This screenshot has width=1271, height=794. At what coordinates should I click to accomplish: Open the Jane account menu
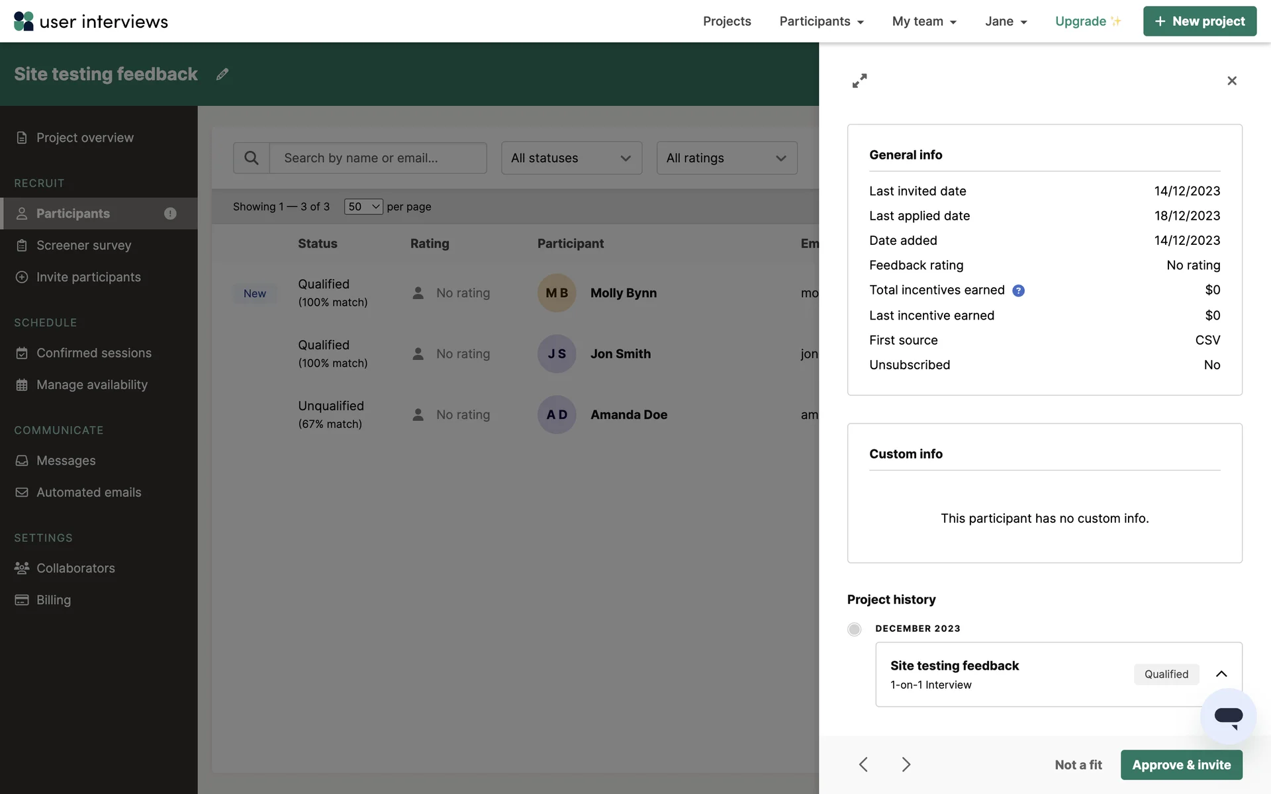(1006, 21)
